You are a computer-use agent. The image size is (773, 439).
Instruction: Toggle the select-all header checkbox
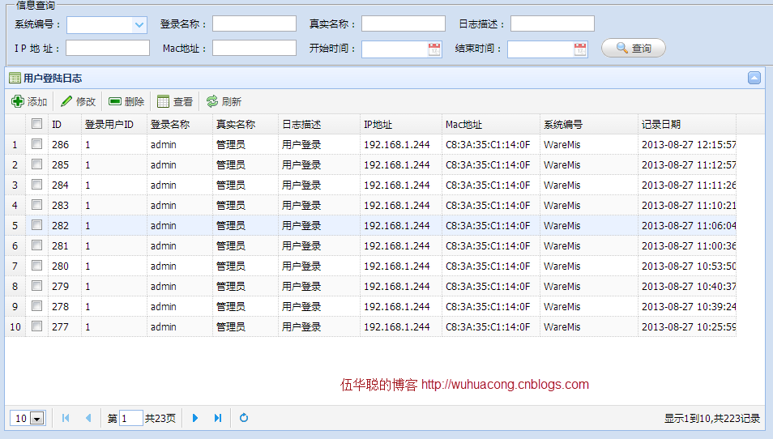36,124
